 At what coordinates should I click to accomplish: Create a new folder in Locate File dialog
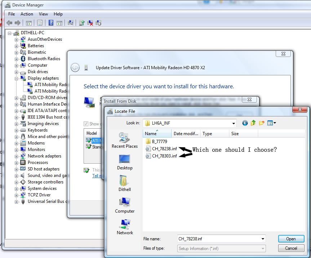(262, 123)
